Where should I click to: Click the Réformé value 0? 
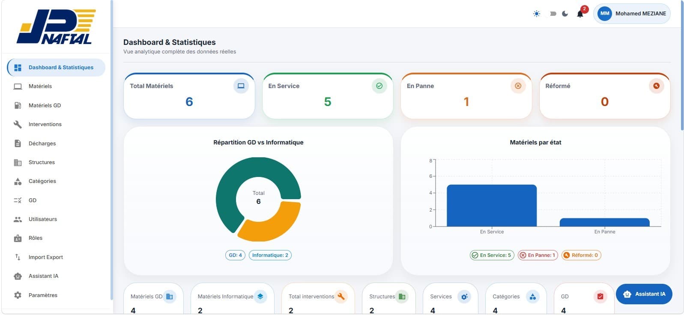click(605, 102)
